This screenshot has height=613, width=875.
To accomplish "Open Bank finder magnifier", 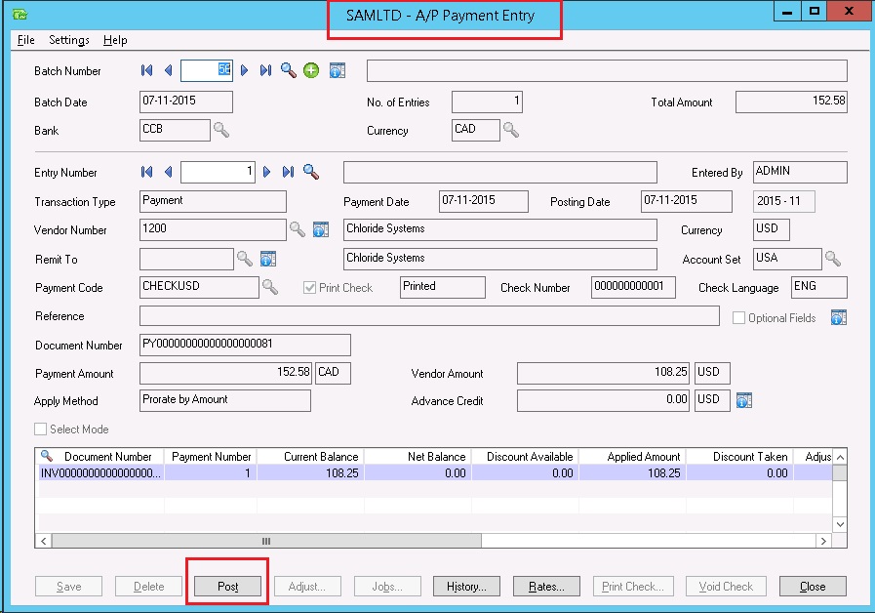I will click(221, 130).
